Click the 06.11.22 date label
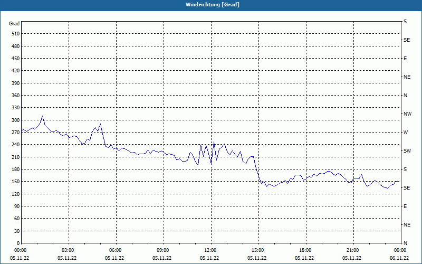422x264 pixels. 399,258
